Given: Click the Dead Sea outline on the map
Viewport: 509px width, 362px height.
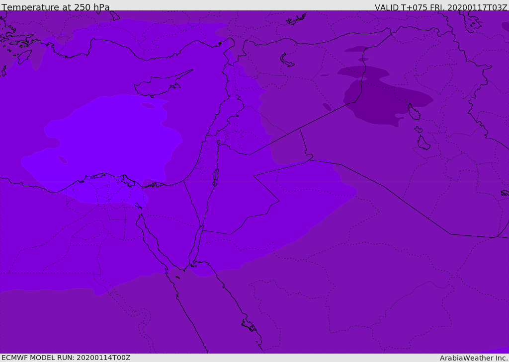Looking at the screenshot, I should coord(216,177).
